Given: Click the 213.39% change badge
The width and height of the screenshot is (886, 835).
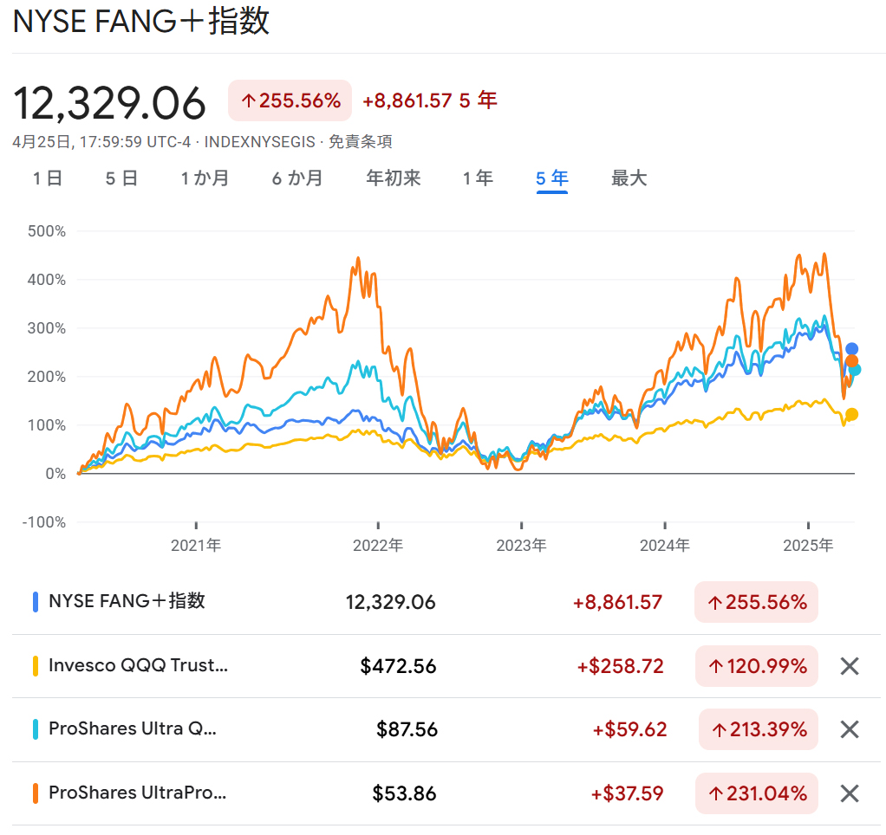Looking at the screenshot, I should (759, 729).
